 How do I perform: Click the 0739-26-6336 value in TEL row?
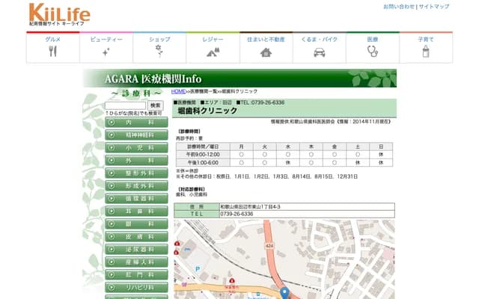[237, 214]
